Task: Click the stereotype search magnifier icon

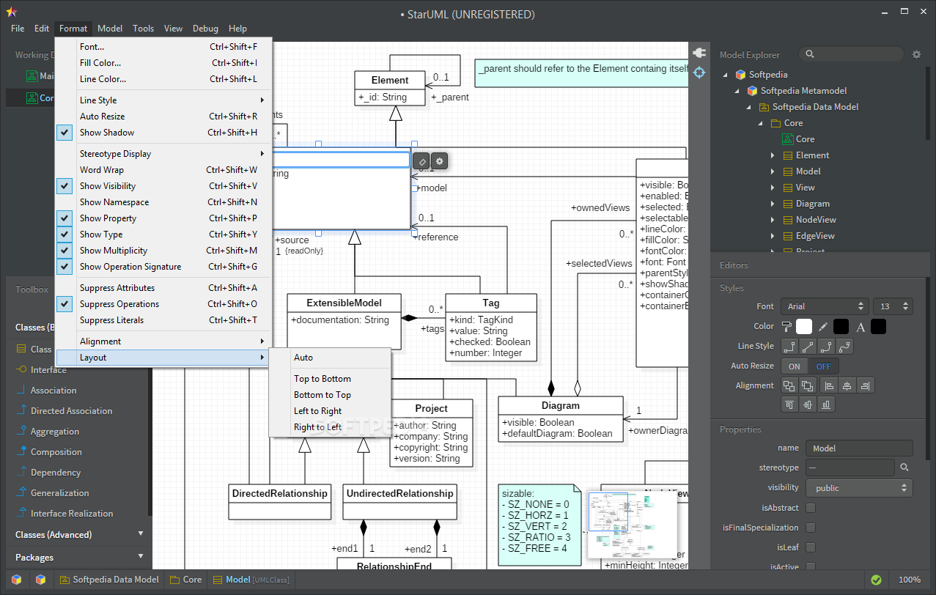Action: (905, 467)
